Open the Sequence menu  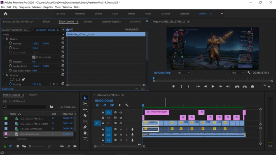pos(25,7)
